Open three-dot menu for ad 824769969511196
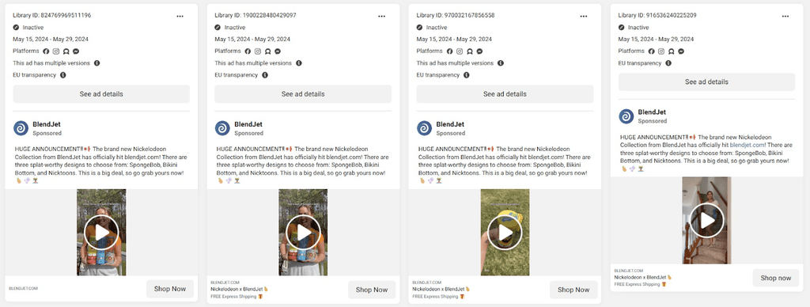Viewport: 810px width, 307px height. pos(180,16)
